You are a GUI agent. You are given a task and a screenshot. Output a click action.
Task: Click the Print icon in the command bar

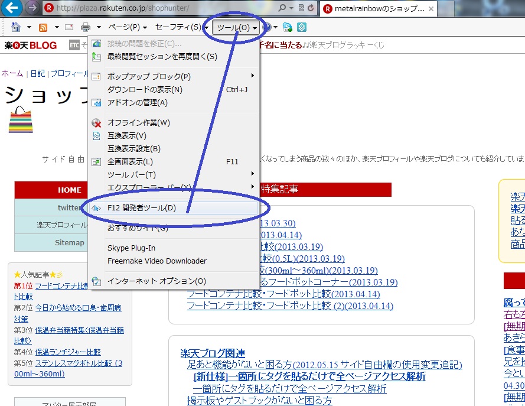tap(86, 27)
